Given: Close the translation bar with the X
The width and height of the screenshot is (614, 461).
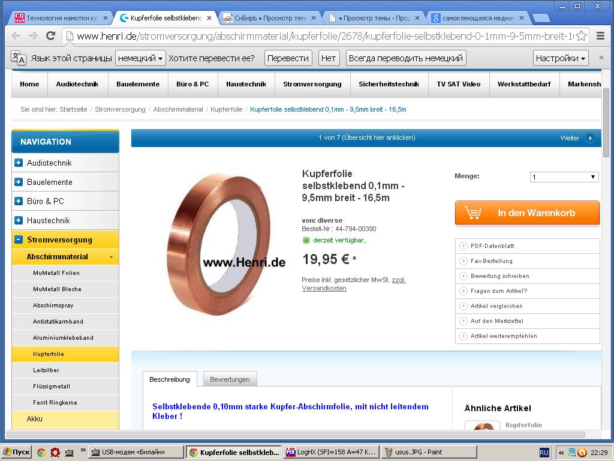Looking at the screenshot, I should point(601,58).
